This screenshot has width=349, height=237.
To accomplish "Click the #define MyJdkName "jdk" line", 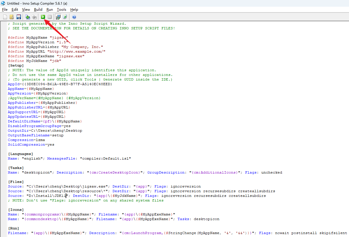I will (x=35, y=61).
